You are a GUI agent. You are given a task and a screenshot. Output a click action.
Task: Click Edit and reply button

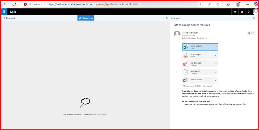tap(86, 18)
